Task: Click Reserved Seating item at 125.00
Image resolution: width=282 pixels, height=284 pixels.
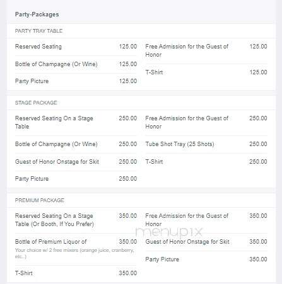Action: (x=76, y=47)
